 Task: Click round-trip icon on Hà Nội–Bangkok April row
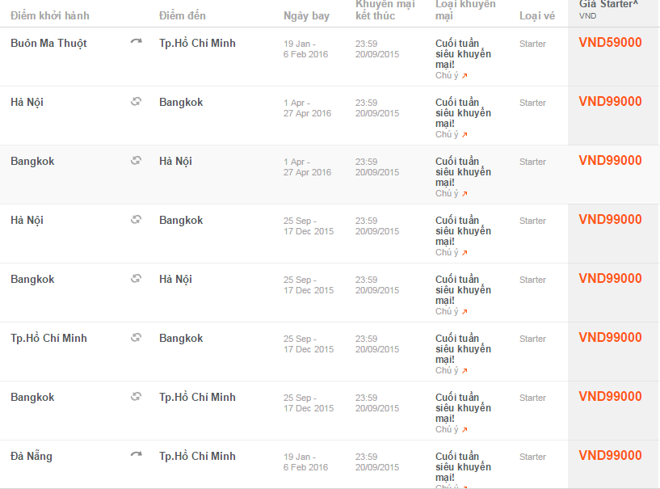click(136, 102)
